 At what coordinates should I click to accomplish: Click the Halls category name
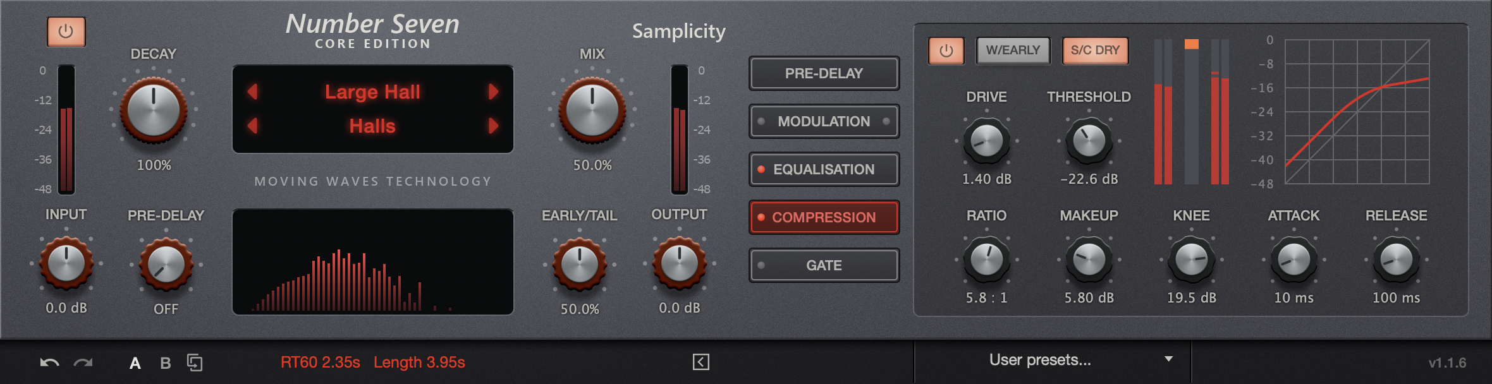point(372,126)
